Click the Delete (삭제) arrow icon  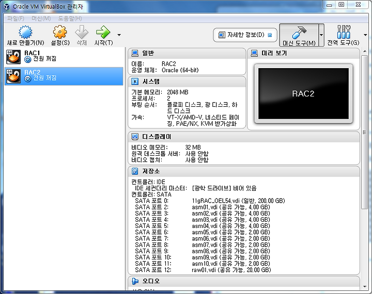pos(82,32)
